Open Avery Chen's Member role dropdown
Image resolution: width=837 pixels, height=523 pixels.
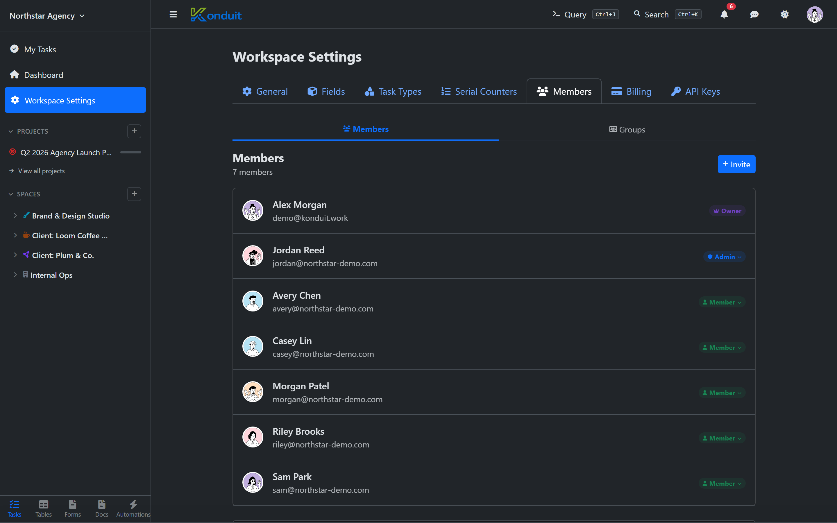pyautogui.click(x=722, y=302)
